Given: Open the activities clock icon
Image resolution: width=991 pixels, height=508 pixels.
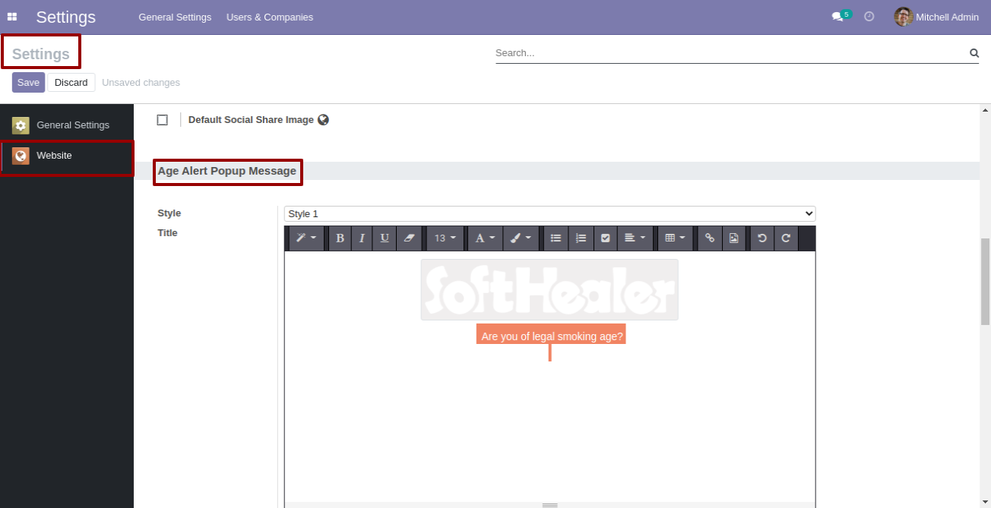Looking at the screenshot, I should coord(869,16).
